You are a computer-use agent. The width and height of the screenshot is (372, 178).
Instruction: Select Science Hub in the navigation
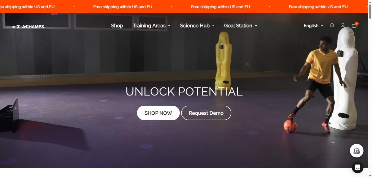[195, 26]
